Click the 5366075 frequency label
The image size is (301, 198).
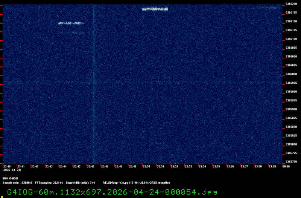point(291,48)
